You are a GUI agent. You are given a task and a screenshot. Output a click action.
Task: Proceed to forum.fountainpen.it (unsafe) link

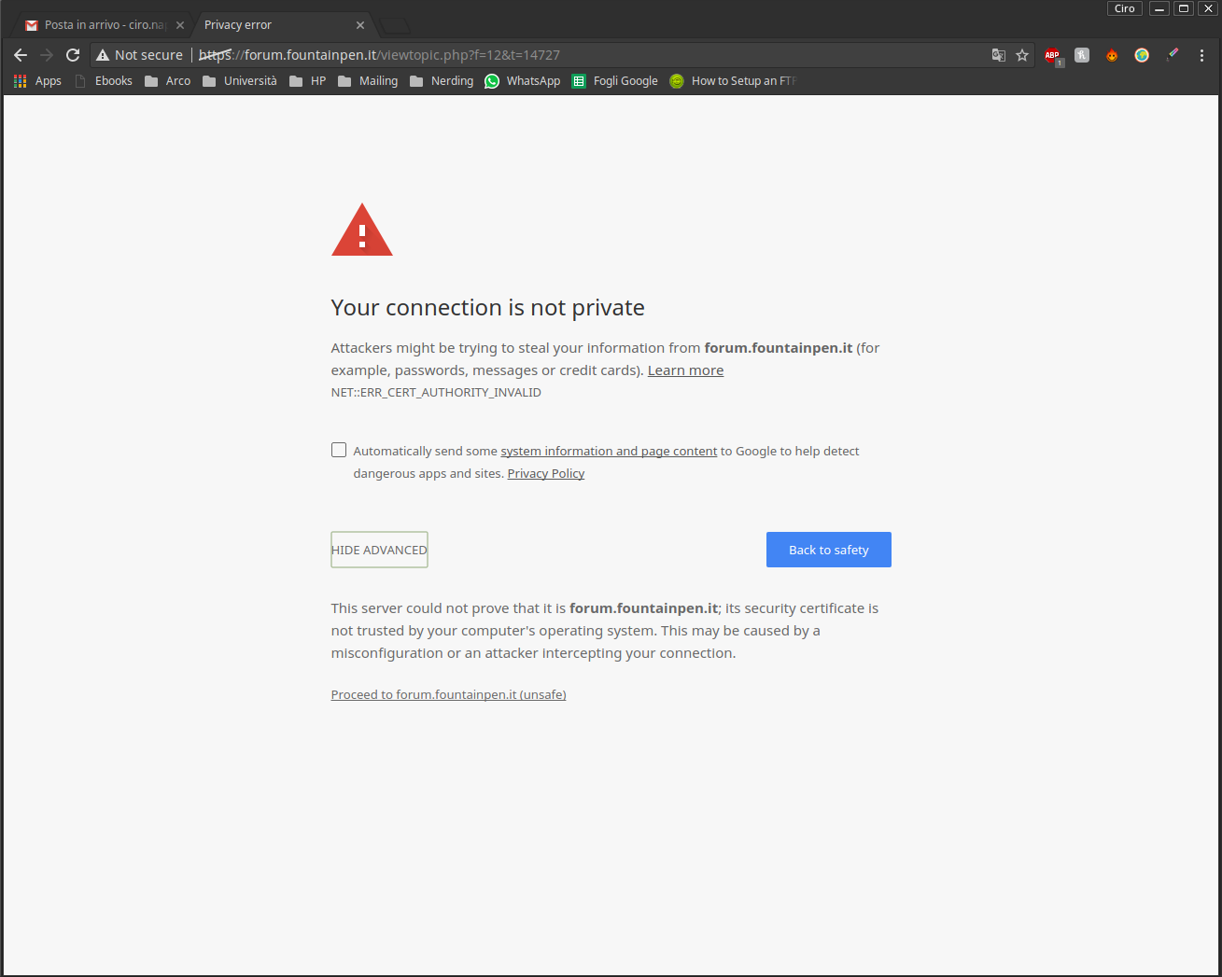pos(448,694)
